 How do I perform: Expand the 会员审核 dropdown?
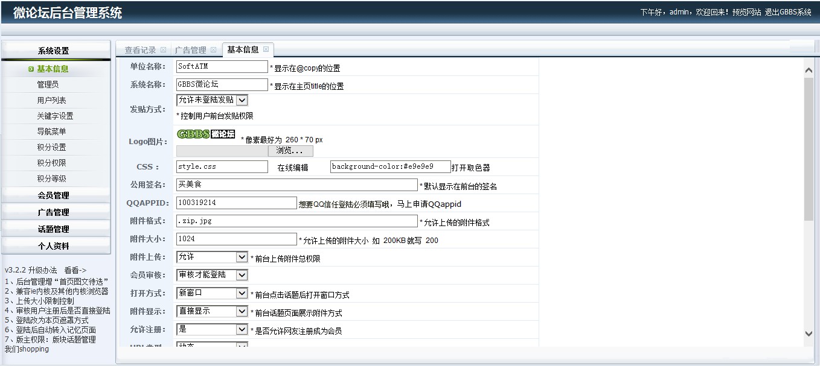212,275
